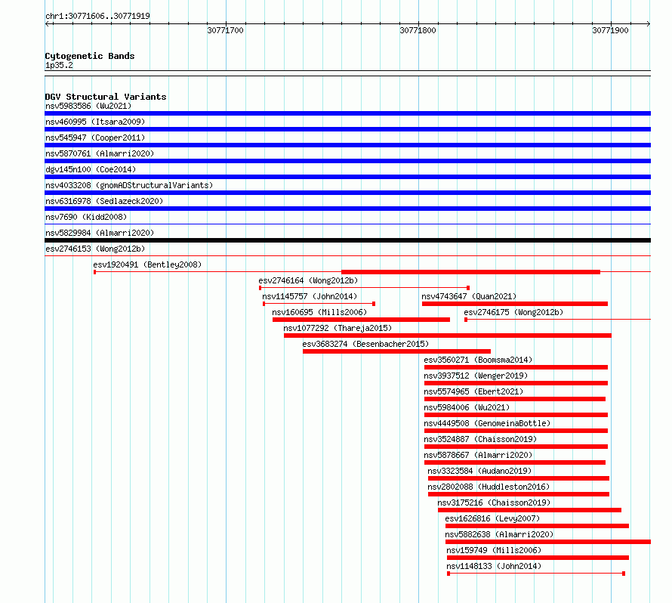Click the ruler's left arrow end
The image size is (672, 603).
(x=47, y=24)
